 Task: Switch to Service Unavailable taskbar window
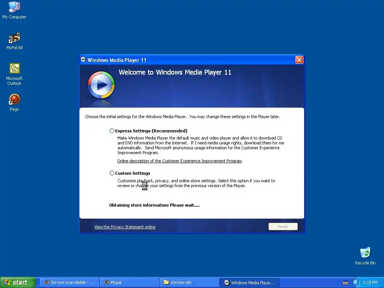point(69,283)
